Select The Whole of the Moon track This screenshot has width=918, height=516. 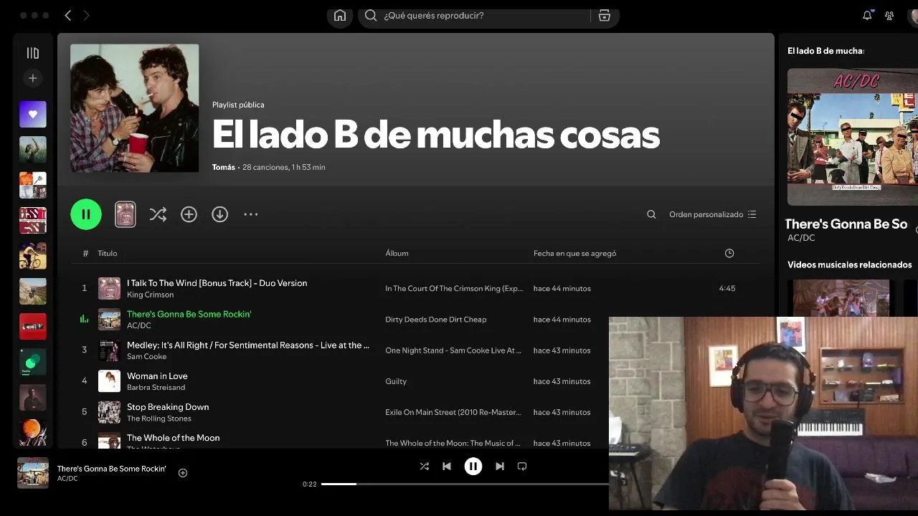173,437
